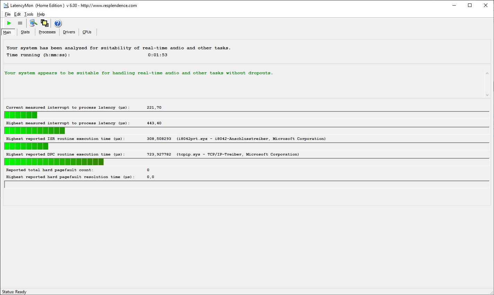Click the DPC time value 723,927782
Viewport: 494px width, 295px height.
click(x=159, y=154)
